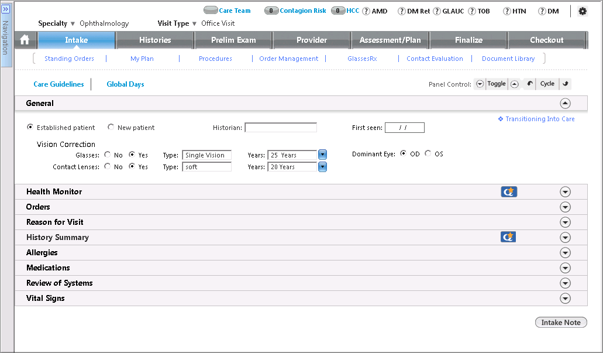This screenshot has height=353, width=603.
Task: Click the Cycle previous panel arrow
Action: click(x=530, y=84)
